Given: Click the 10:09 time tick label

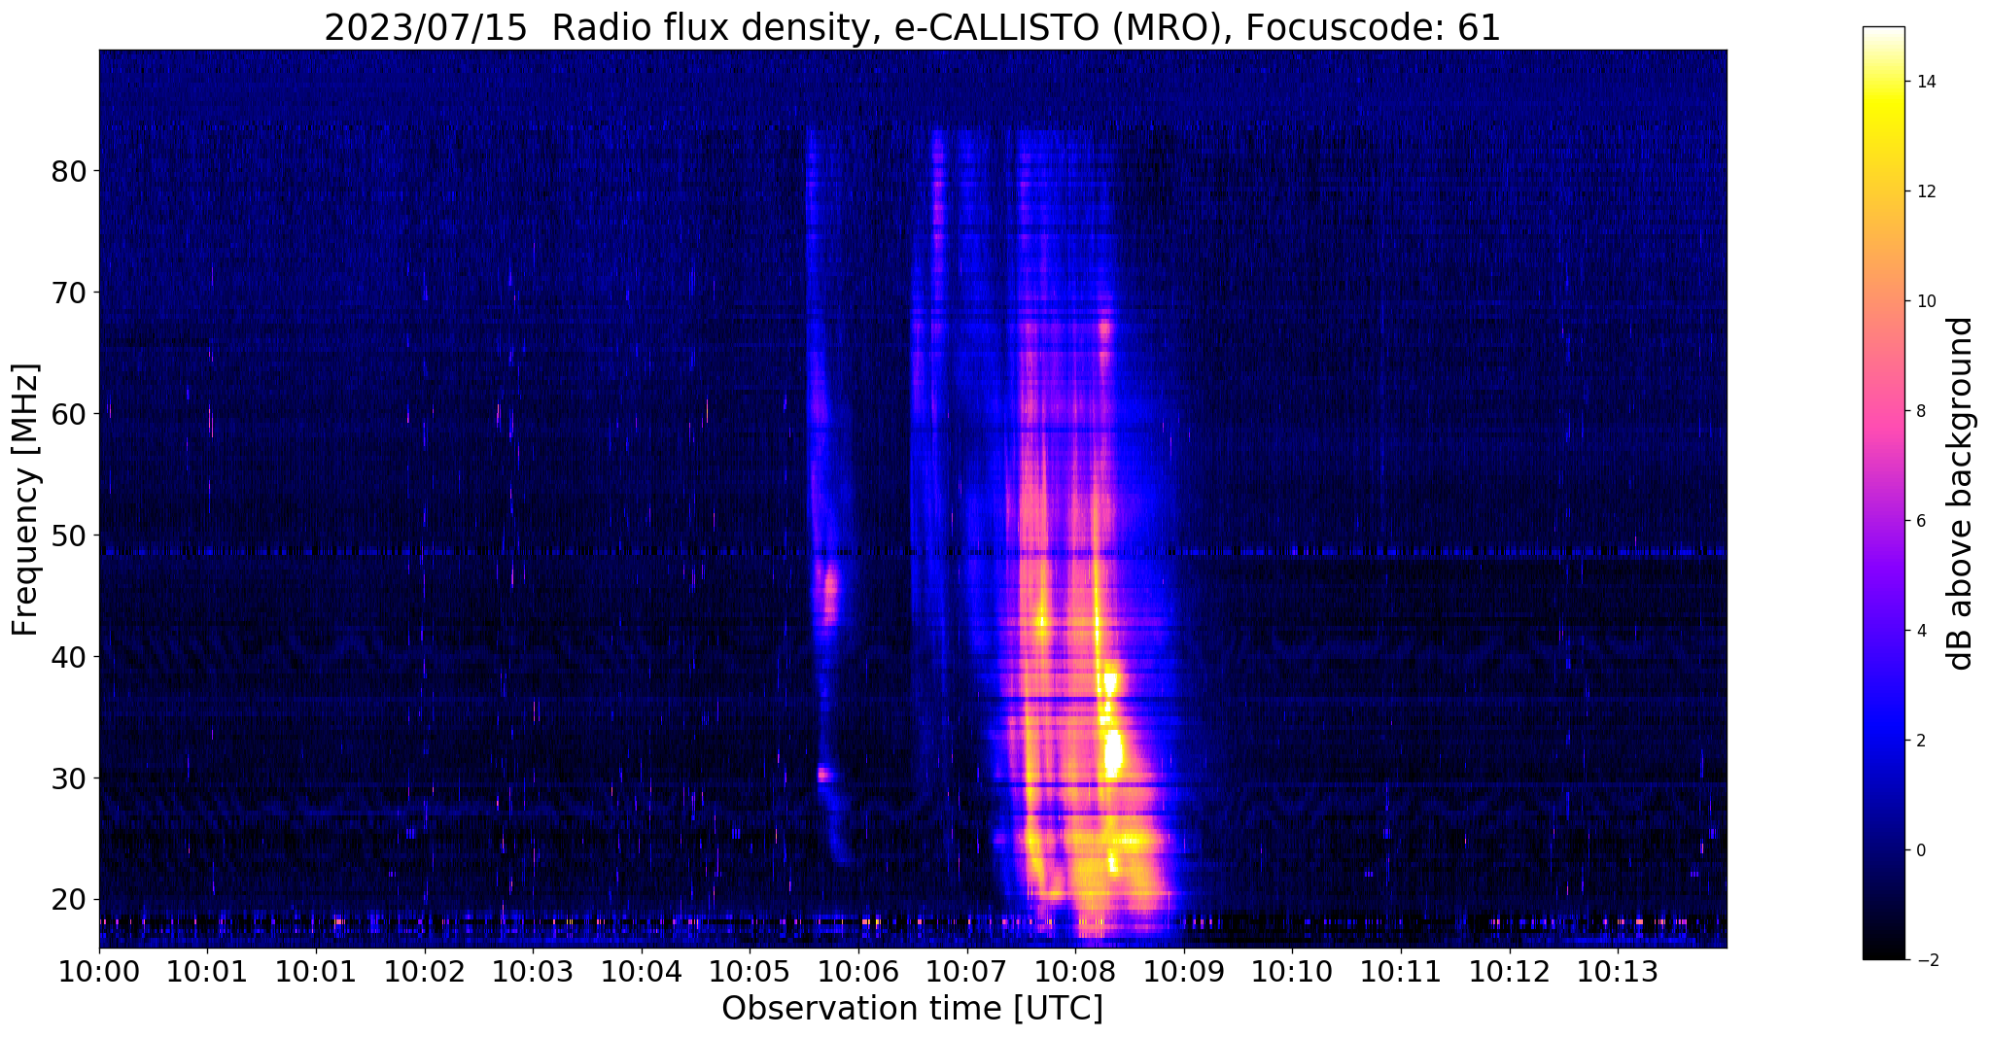Looking at the screenshot, I should [1184, 973].
